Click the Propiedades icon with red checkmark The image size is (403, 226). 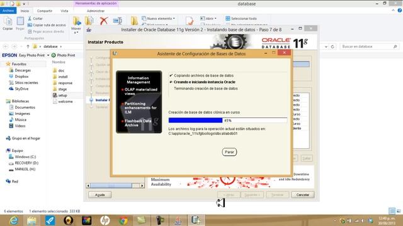pos(190,21)
